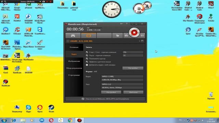The image size is (219, 123).
Task: Click the Bandicam taskbar button
Action: pos(79,120)
